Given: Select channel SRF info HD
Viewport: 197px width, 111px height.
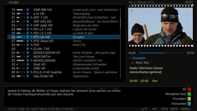Looking at the screenshot, I should [42, 21].
